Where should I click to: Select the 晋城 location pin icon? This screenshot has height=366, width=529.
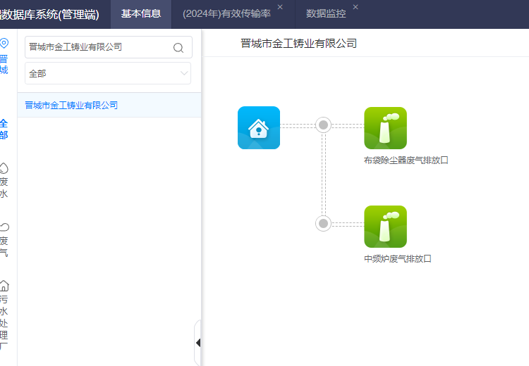click(x=4, y=44)
